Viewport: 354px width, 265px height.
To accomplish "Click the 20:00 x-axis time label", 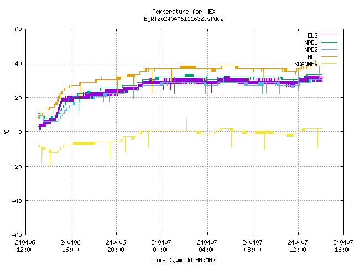I will click(116, 250).
